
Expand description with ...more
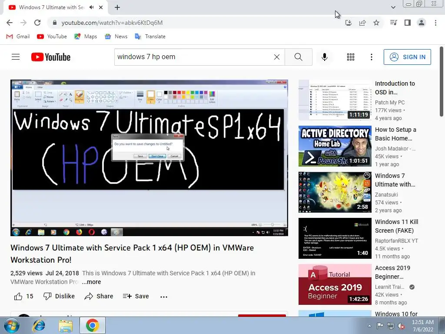pos(91,282)
